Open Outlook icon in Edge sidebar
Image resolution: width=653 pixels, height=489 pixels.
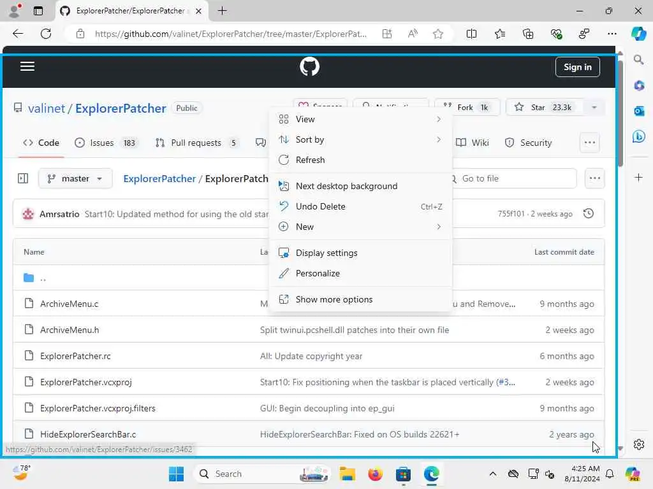[x=639, y=111]
